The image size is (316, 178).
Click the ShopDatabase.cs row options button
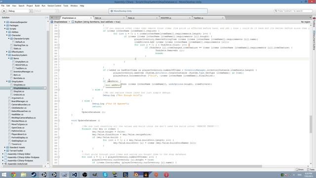pyautogui.click(x=44, y=88)
